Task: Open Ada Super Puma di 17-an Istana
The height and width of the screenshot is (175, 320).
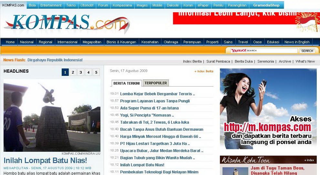Action: 150,108
